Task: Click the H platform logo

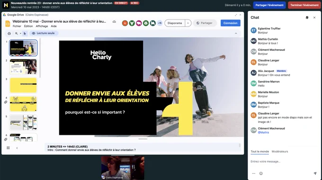Action: tap(6, 5)
